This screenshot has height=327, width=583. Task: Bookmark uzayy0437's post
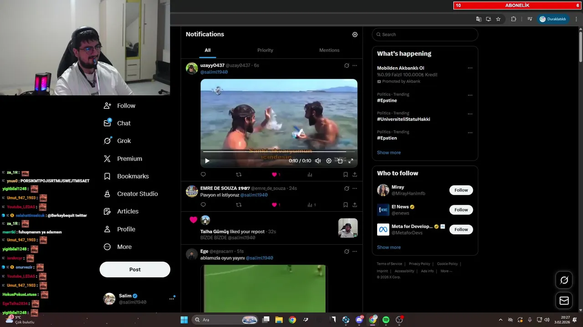pos(346,174)
